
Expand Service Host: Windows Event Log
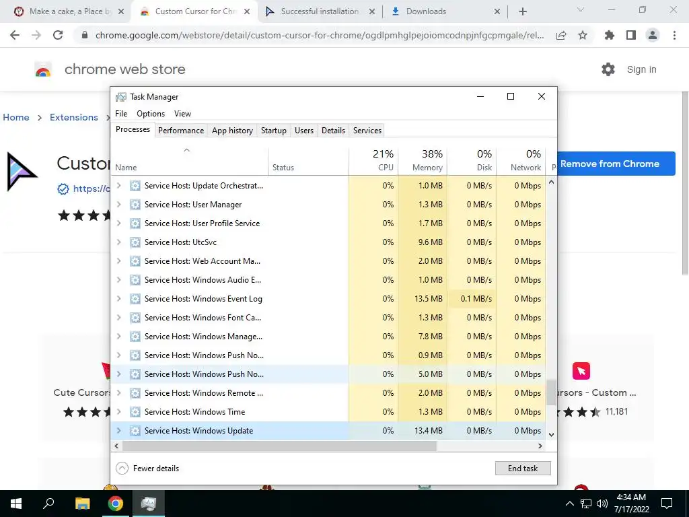tap(118, 299)
